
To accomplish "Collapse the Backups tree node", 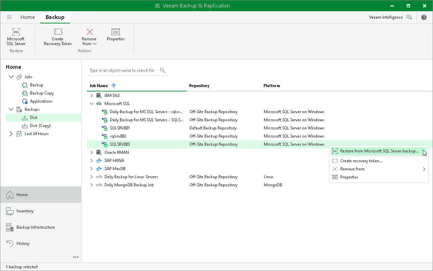I will click(11, 109).
